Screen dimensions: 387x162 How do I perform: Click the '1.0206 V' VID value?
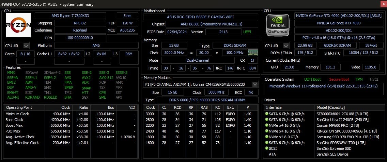click(x=128, y=137)
